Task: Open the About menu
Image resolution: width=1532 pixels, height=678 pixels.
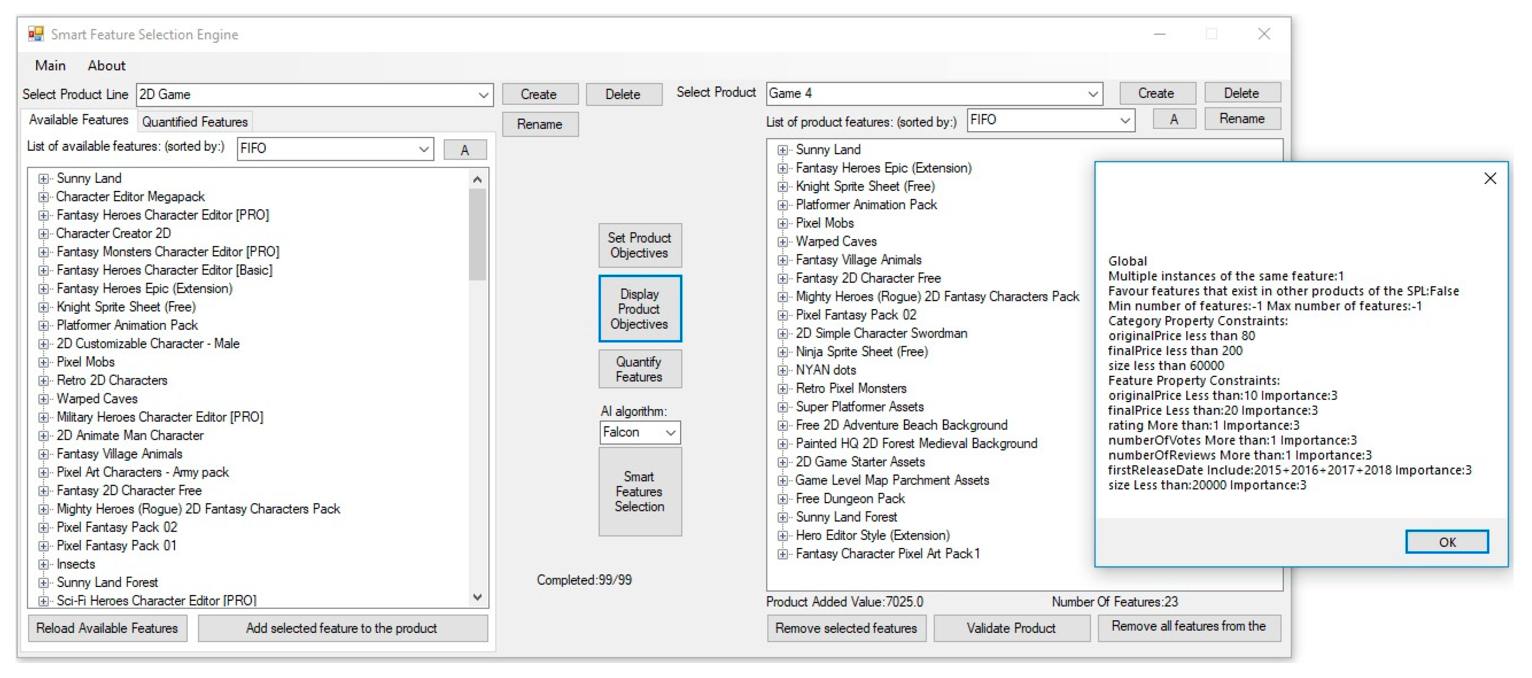Action: coord(106,65)
